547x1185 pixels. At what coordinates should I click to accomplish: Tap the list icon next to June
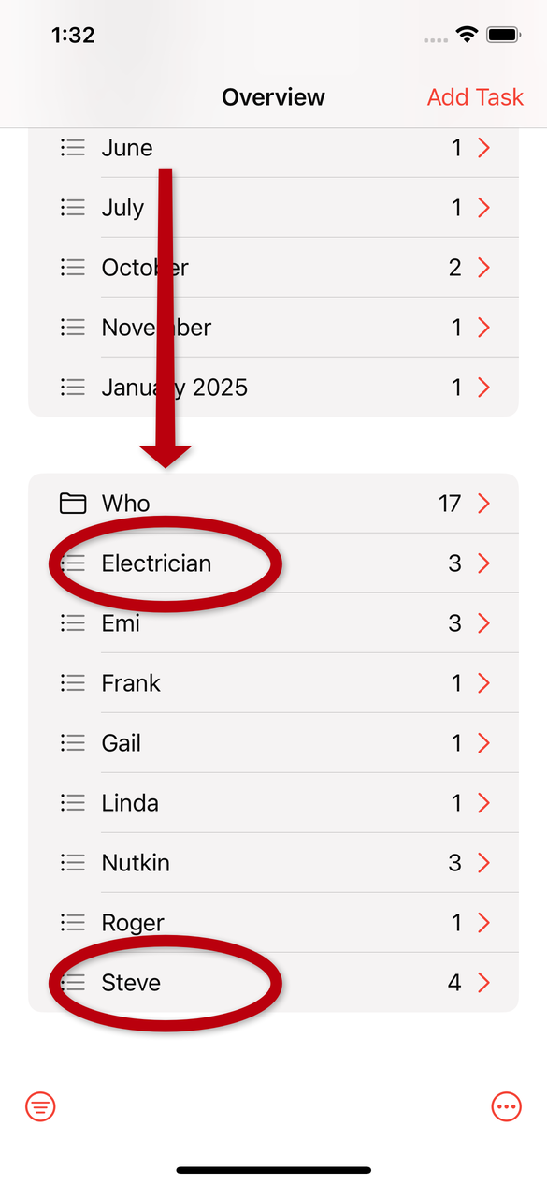pyautogui.click(x=73, y=148)
